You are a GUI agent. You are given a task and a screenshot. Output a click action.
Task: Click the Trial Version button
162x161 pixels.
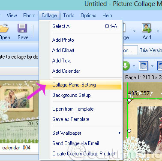tap(150, 50)
